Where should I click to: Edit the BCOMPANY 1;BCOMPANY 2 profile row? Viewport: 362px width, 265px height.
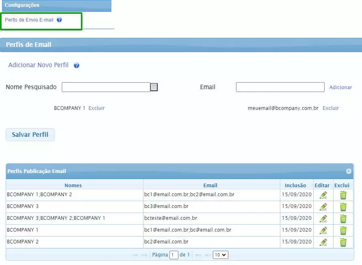[323, 195]
